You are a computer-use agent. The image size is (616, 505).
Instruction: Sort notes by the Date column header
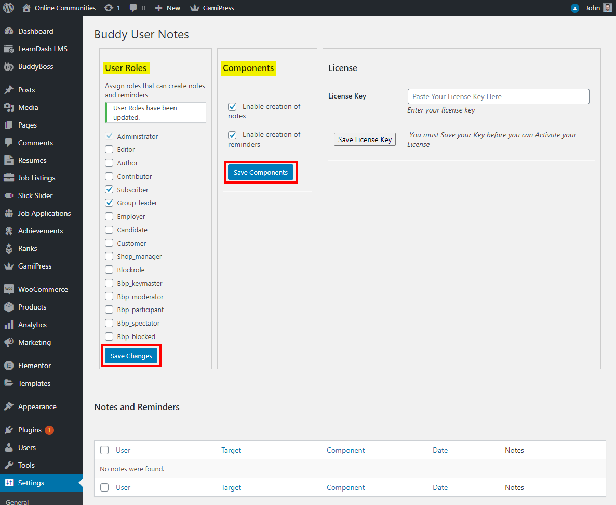click(x=440, y=450)
